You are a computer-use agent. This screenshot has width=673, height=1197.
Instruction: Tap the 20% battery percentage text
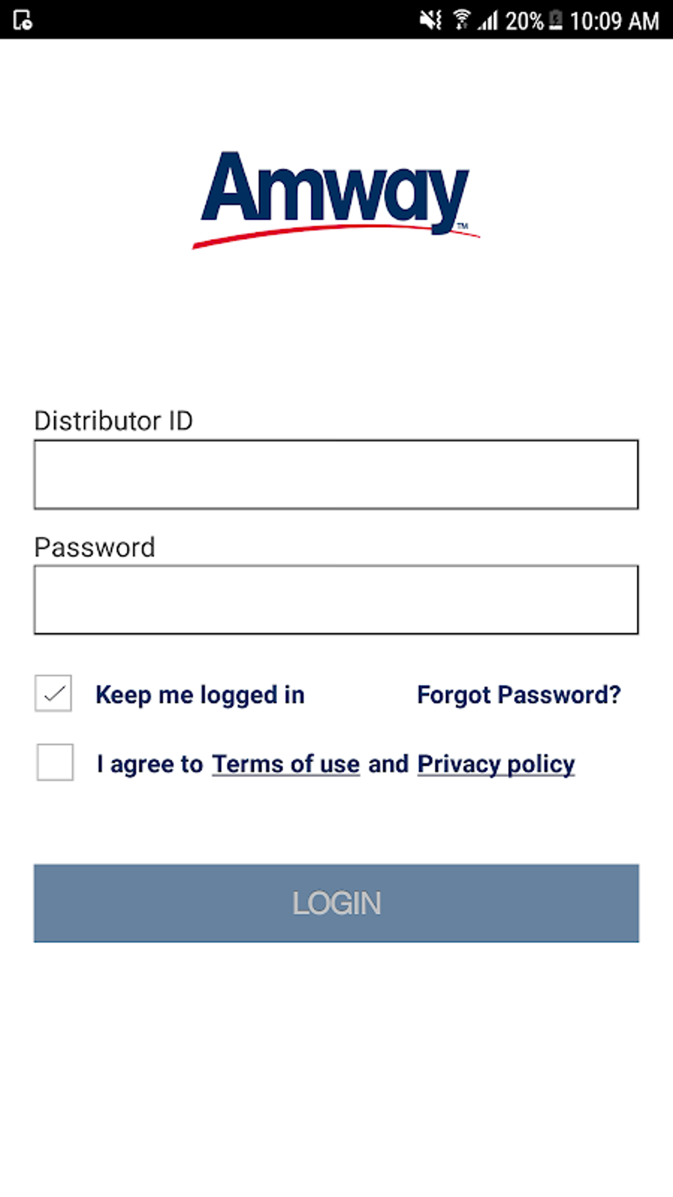point(524,21)
